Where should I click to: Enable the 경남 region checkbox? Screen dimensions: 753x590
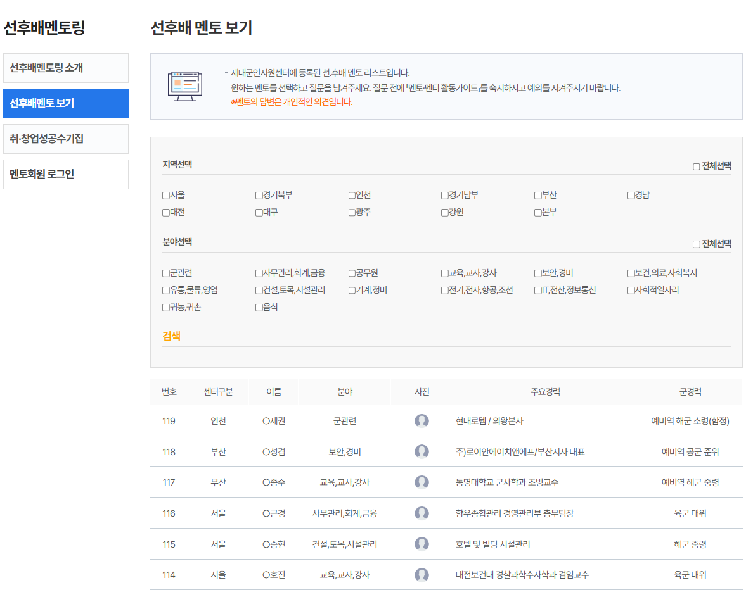(631, 195)
